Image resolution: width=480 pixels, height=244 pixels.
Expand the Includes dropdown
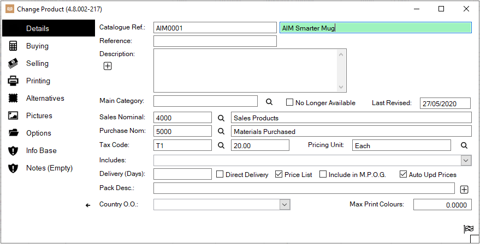tap(466, 160)
